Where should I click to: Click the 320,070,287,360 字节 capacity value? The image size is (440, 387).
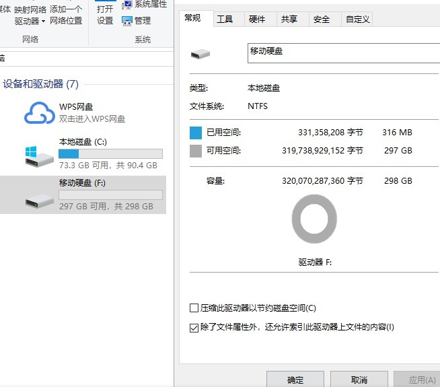click(322, 181)
